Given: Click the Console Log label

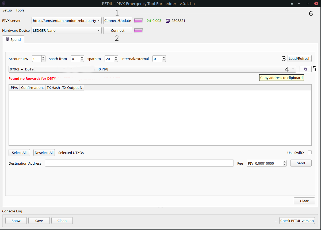Looking at the screenshot, I should (x=12, y=211).
